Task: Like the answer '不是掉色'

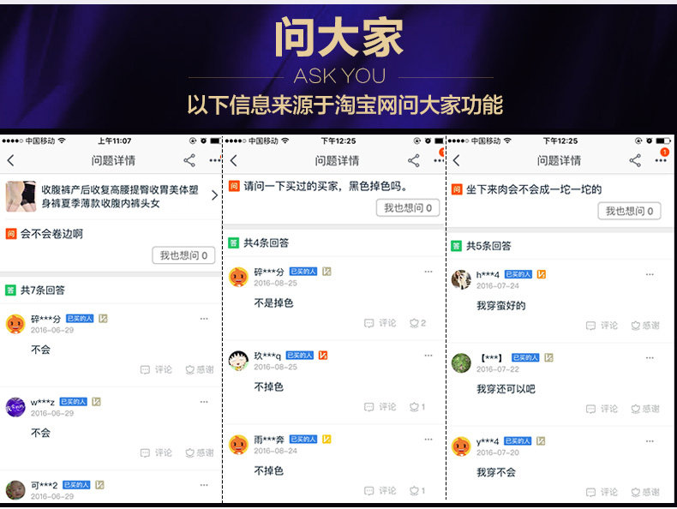Action: (417, 323)
